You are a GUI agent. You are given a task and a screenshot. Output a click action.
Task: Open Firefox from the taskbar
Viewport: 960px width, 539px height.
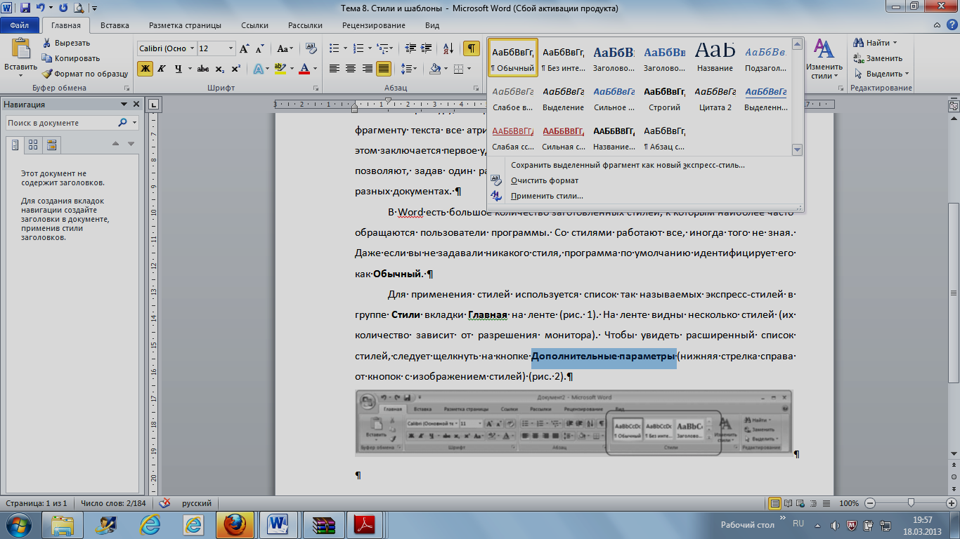235,524
